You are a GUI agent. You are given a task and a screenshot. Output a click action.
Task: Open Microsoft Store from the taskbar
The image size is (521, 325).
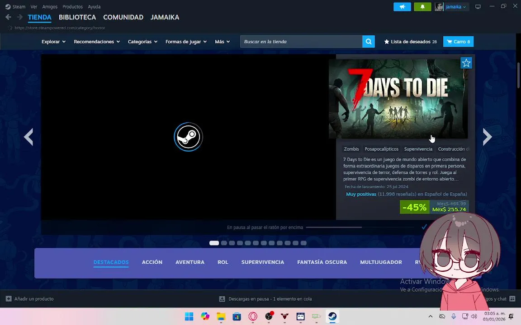237,316
